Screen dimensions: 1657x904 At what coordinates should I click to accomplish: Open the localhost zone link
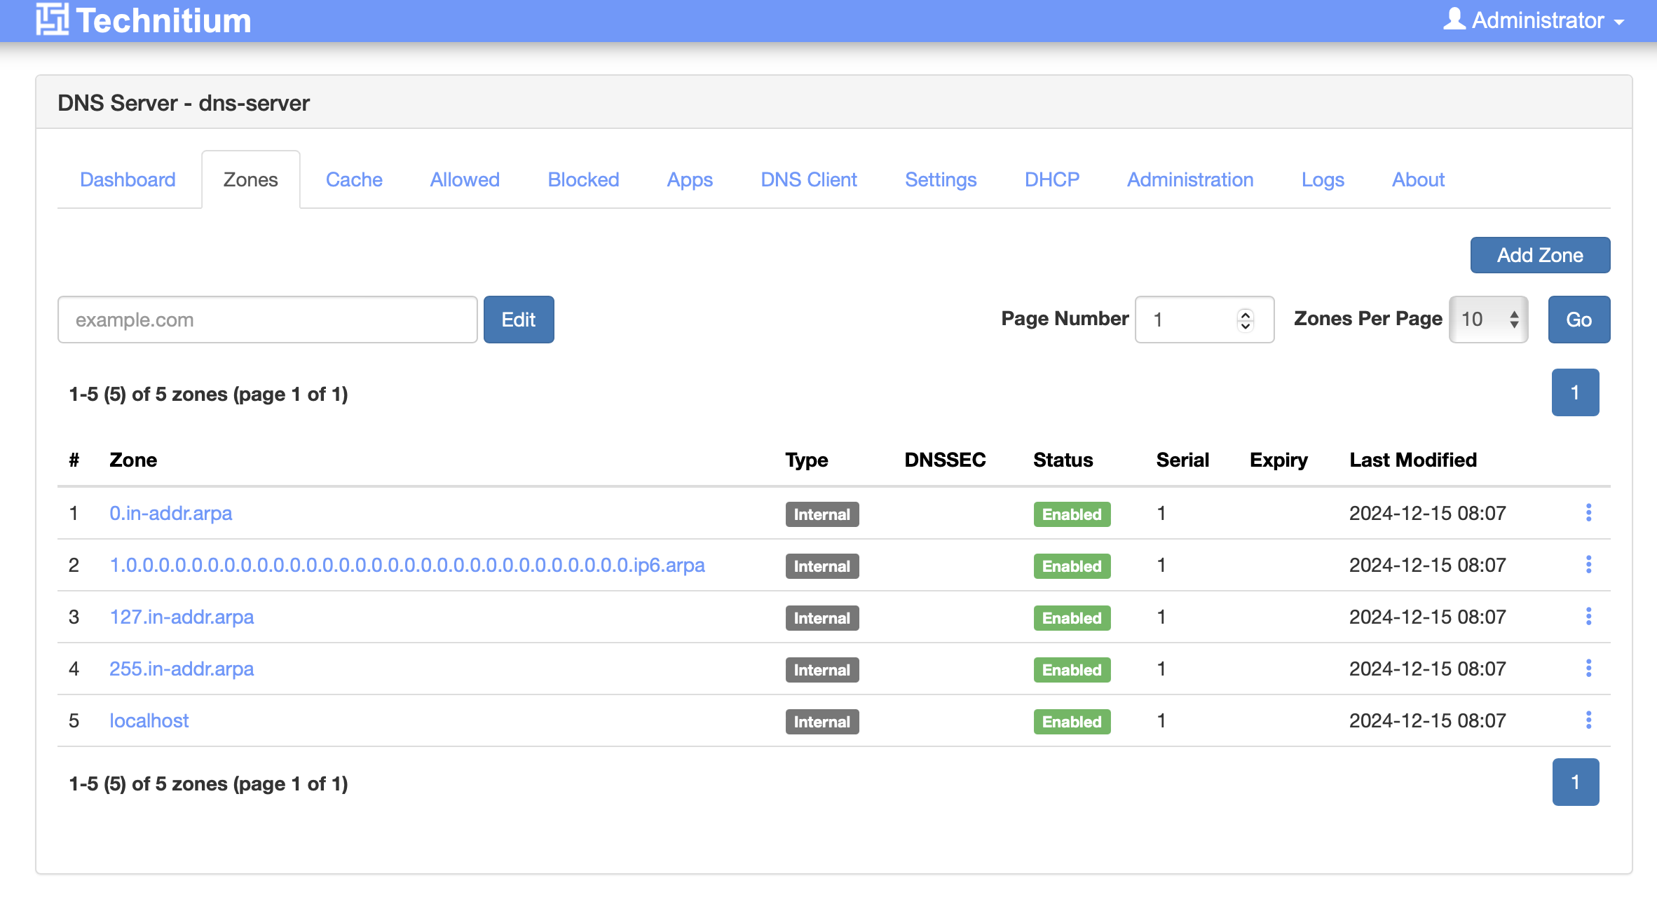(x=149, y=720)
